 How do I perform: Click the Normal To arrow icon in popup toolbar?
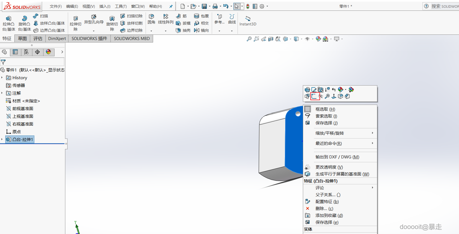[334, 96]
